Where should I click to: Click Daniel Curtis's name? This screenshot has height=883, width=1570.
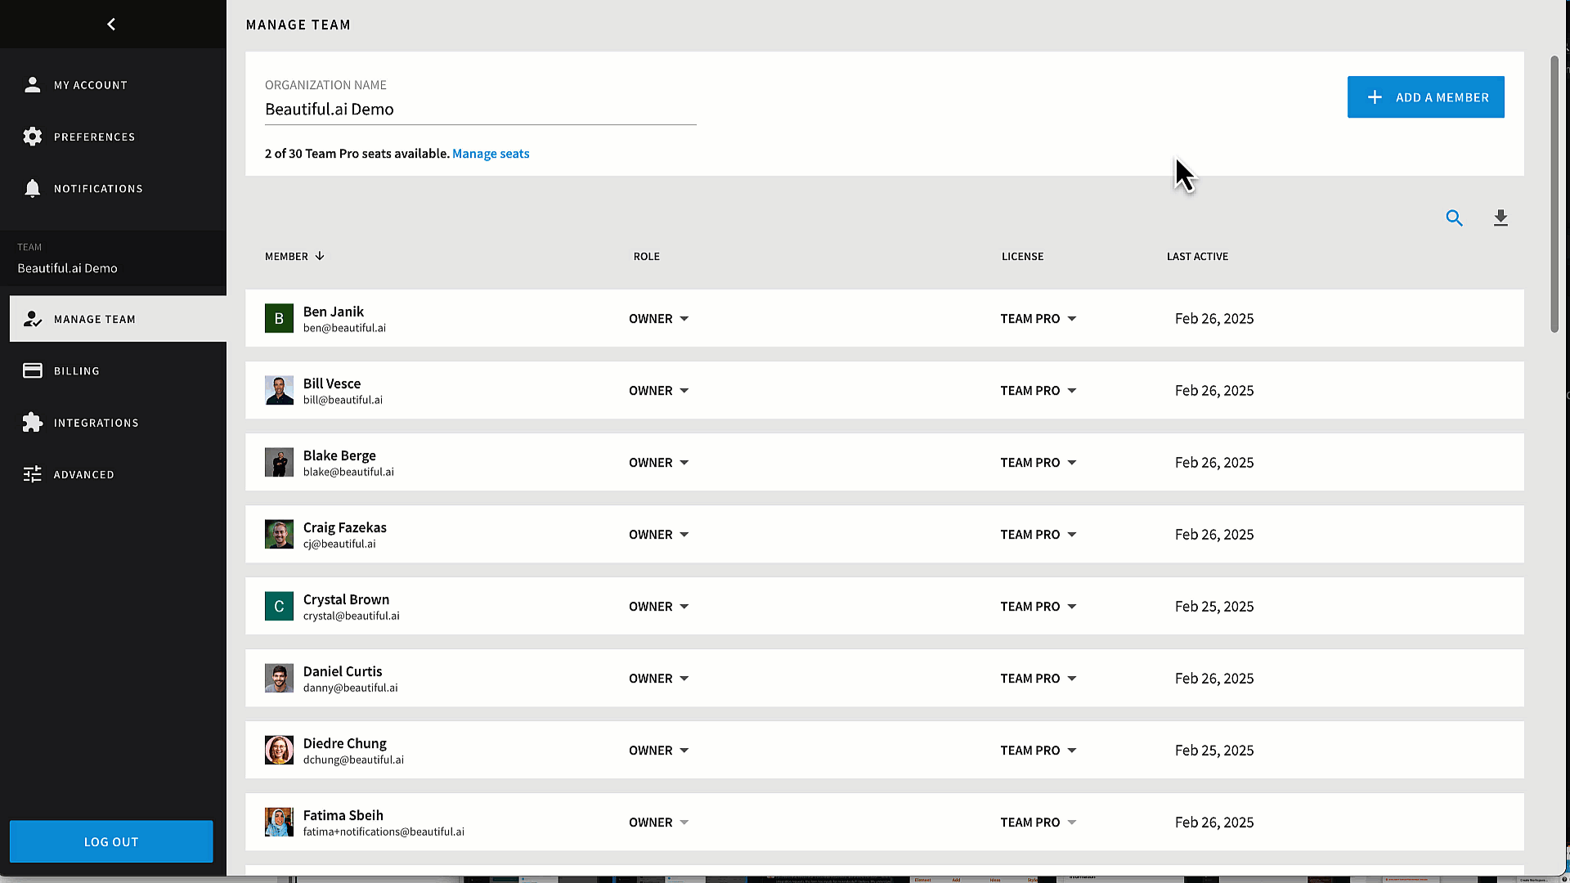click(x=343, y=671)
